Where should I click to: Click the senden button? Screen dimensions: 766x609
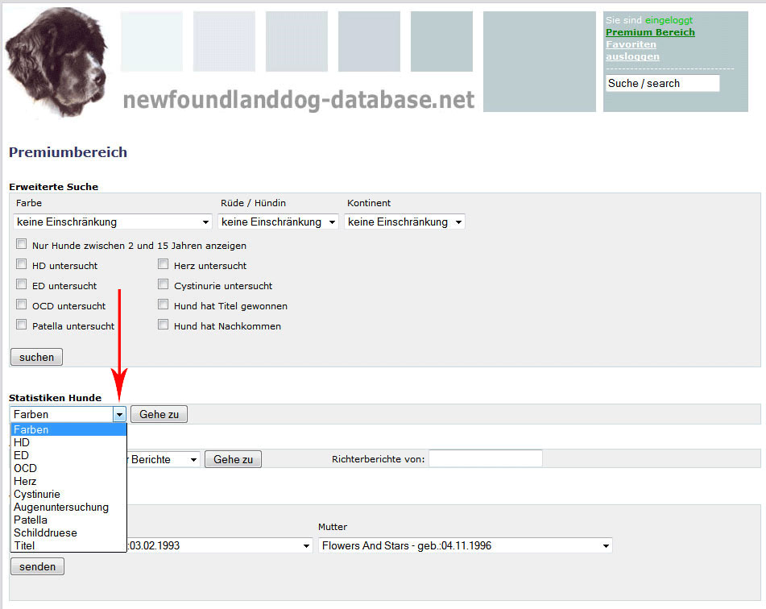[x=37, y=566]
